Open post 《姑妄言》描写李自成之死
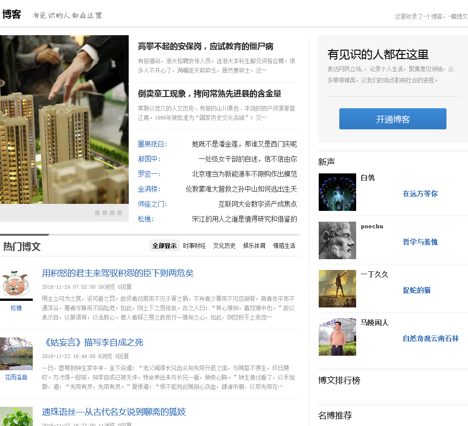Screen dimensions: 468x426 [x=93, y=342]
